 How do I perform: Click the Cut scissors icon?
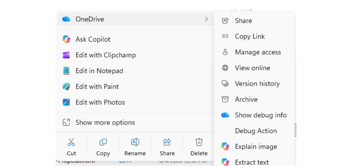click(71, 142)
